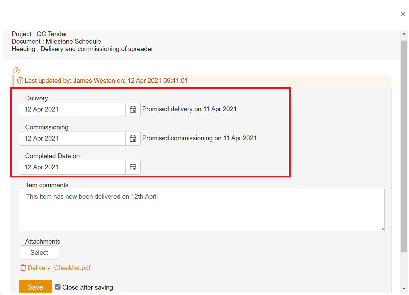Open the Delivery date calendar picker
The height and width of the screenshot is (295, 409).
click(x=133, y=109)
